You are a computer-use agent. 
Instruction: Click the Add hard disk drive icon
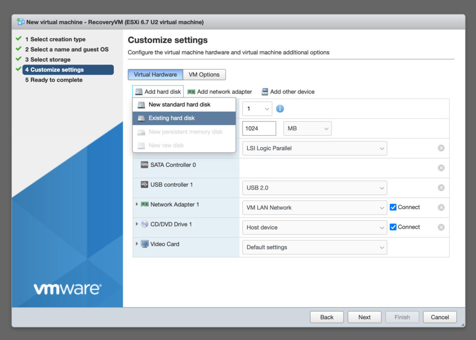(139, 92)
